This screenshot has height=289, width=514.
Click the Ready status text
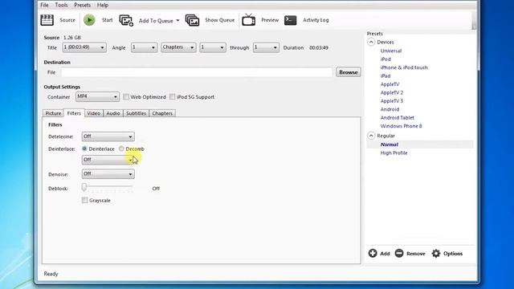pos(51,274)
